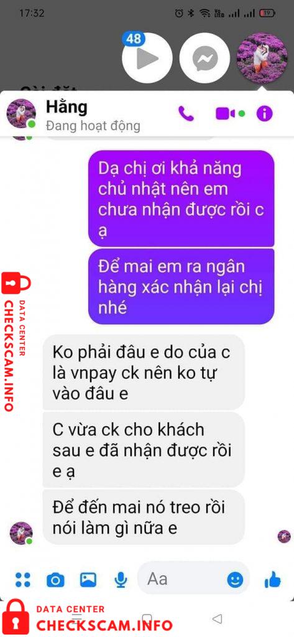Open the four-dot more apps menu
The width and height of the screenshot is (294, 637).
point(23,580)
